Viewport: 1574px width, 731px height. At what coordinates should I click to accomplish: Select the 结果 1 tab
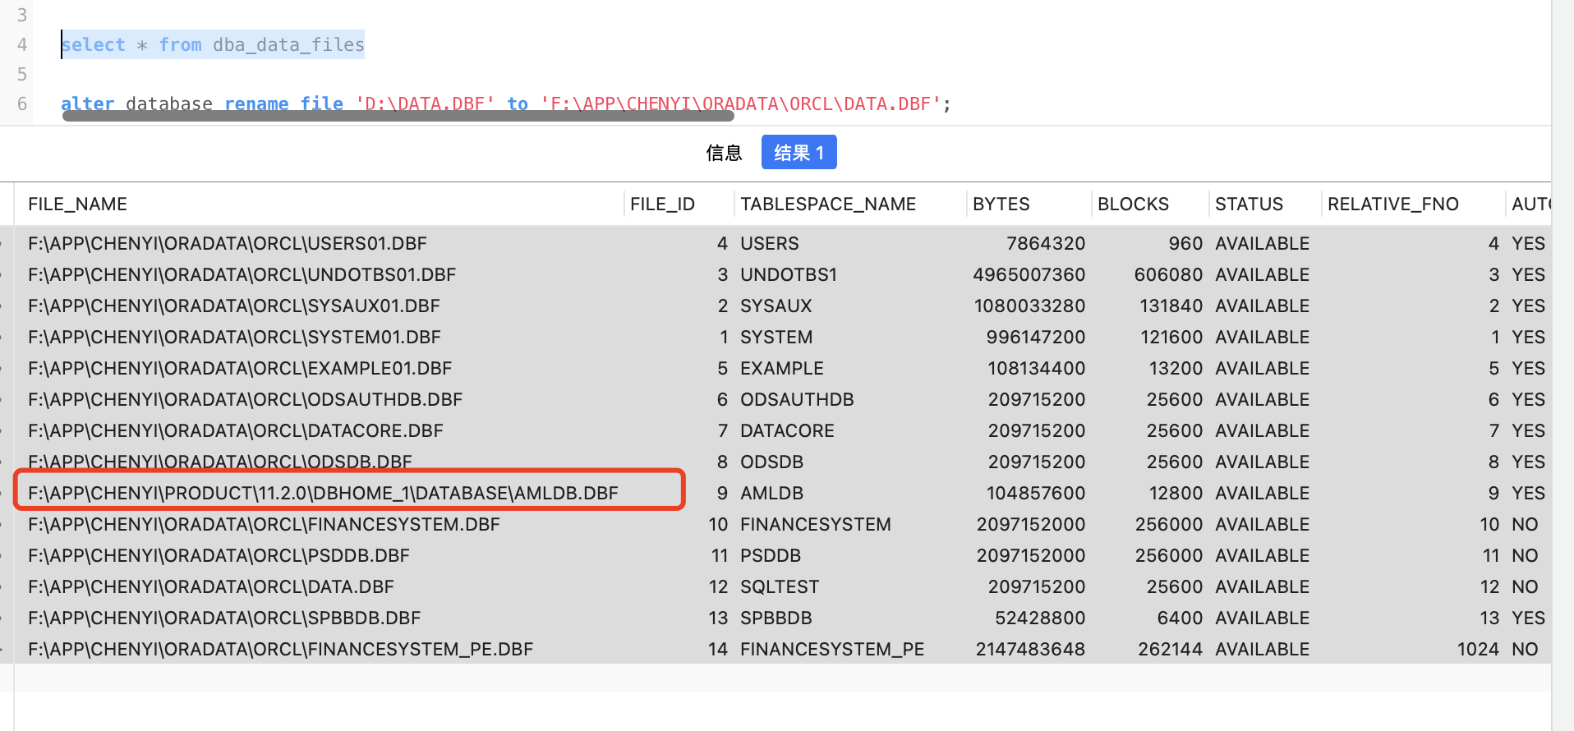pos(799,153)
